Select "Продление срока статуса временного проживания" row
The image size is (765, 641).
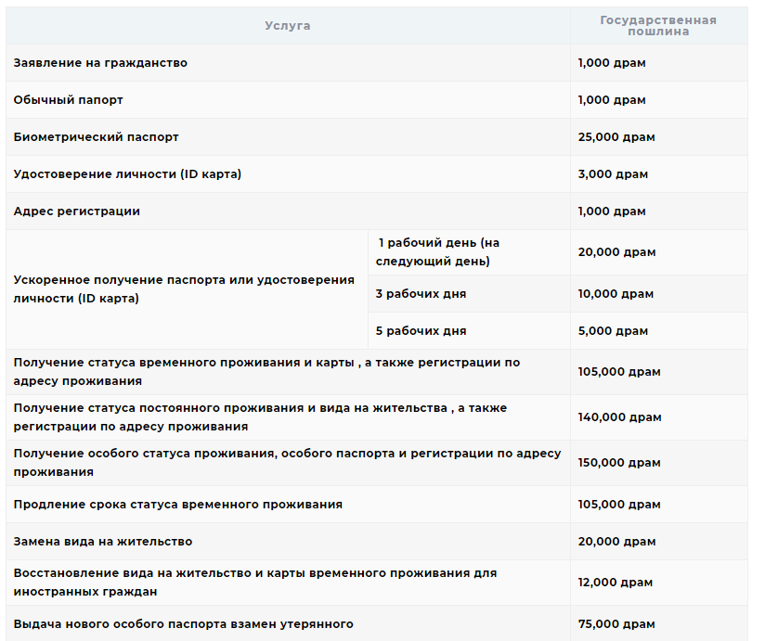(178, 505)
